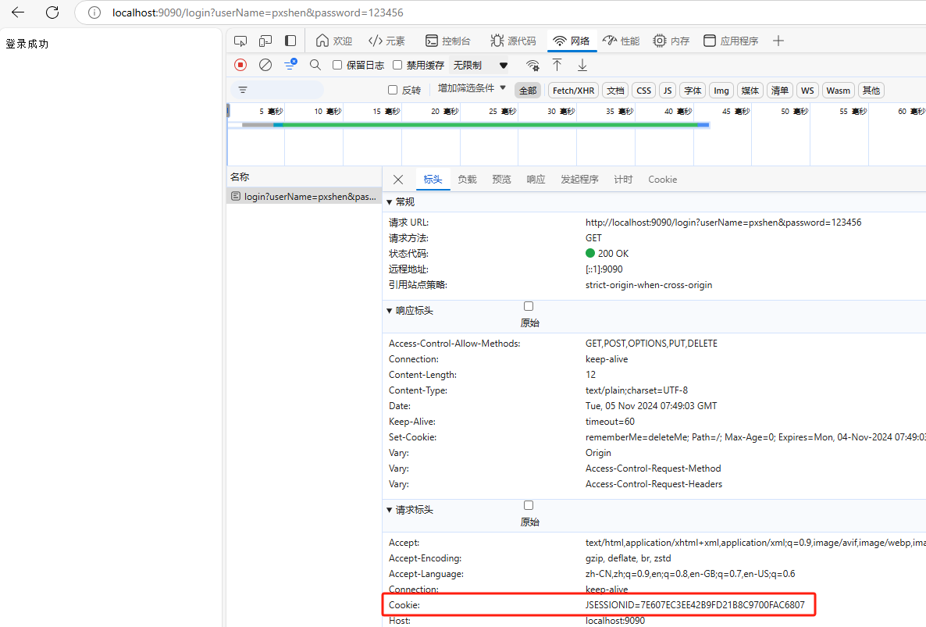926x627 pixels.
Task: Check 原始 box under 响应标头
Action: [529, 306]
